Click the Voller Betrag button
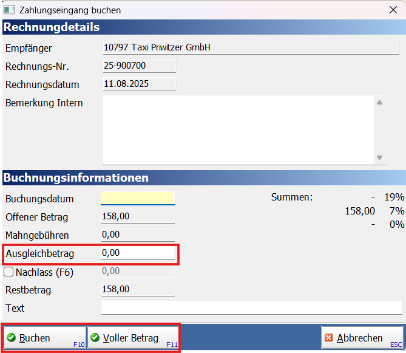 click(x=133, y=338)
